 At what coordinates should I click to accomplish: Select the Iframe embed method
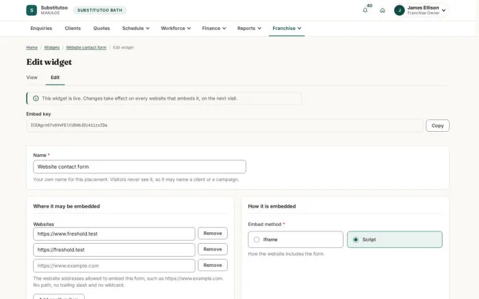(296, 240)
